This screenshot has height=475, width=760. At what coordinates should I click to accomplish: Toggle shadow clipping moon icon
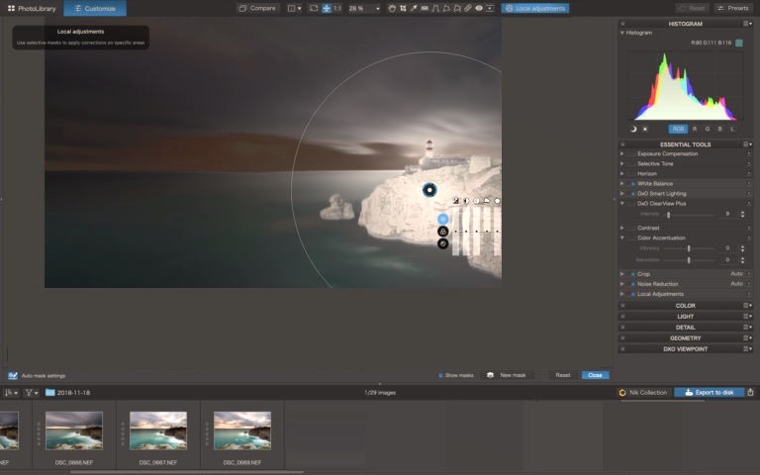pos(633,129)
